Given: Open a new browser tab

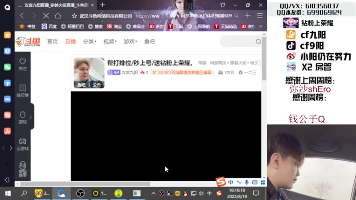Looking at the screenshot, I should pos(103,5).
